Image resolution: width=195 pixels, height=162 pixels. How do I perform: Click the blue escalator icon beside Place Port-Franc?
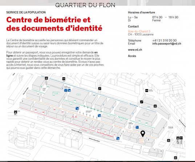click(x=65, y=90)
